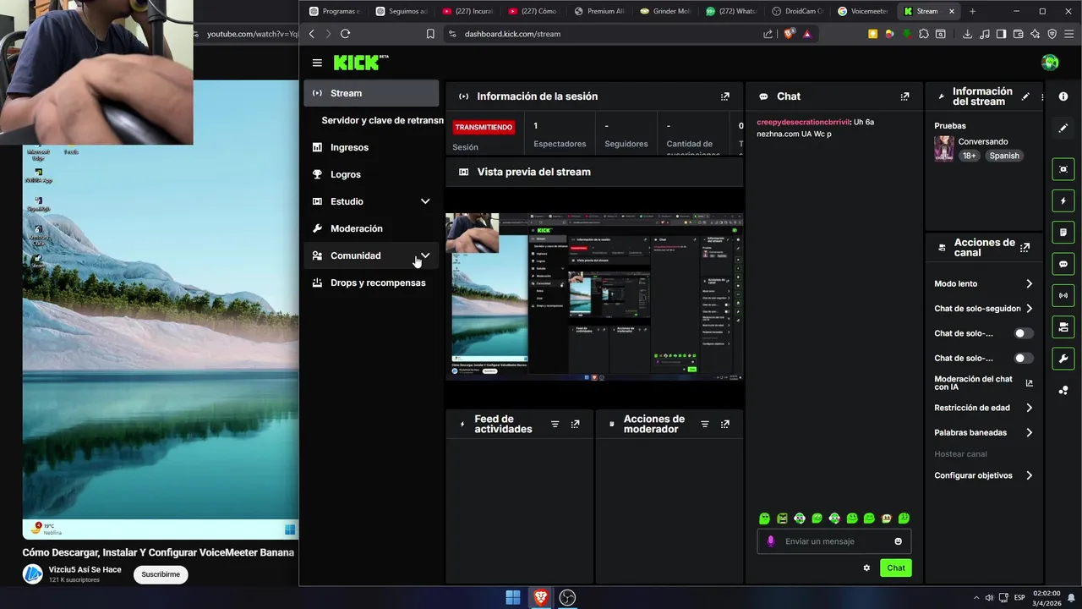1082x609 pixels.
Task: Open OBS from the taskbar
Action: (x=567, y=597)
